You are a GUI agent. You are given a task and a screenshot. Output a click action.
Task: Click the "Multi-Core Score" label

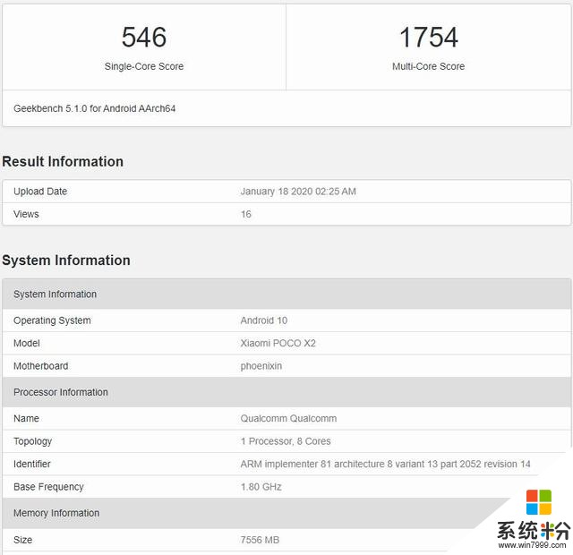(428, 66)
